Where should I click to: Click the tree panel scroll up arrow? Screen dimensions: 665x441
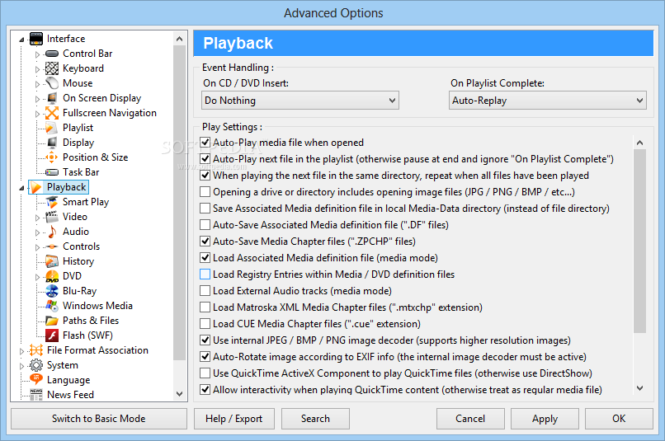[179, 39]
